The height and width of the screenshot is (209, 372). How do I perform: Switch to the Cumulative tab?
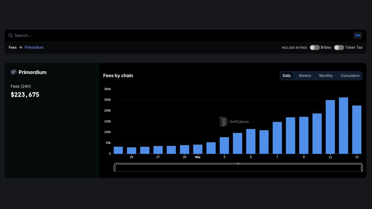(350, 76)
